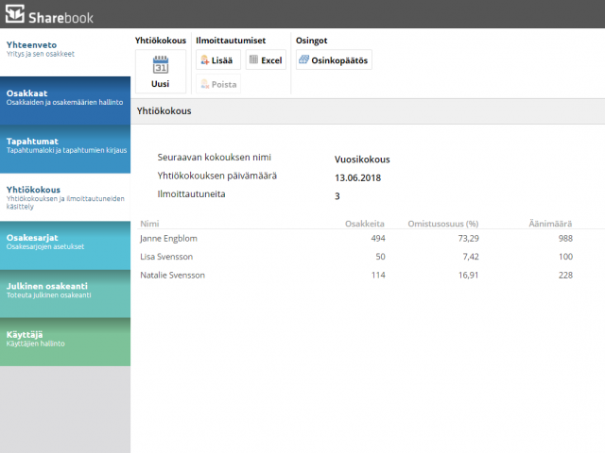The height and width of the screenshot is (453, 605).
Task: Sort by the Nimi column header
Action: [149, 224]
